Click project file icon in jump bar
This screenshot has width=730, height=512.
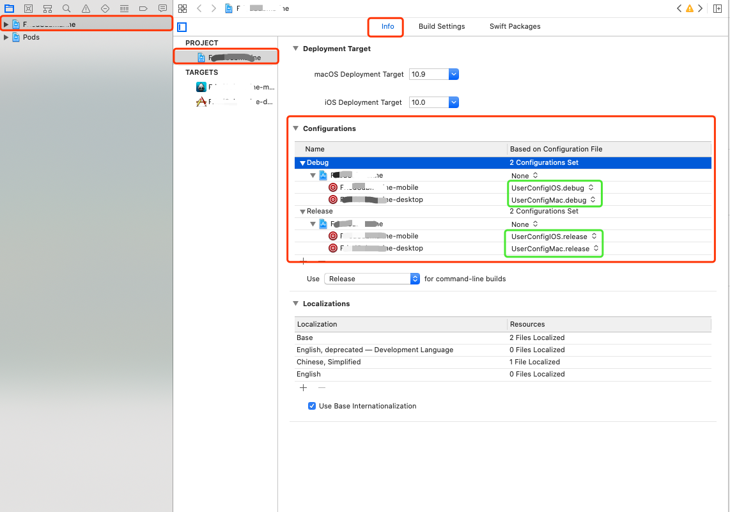click(x=229, y=8)
